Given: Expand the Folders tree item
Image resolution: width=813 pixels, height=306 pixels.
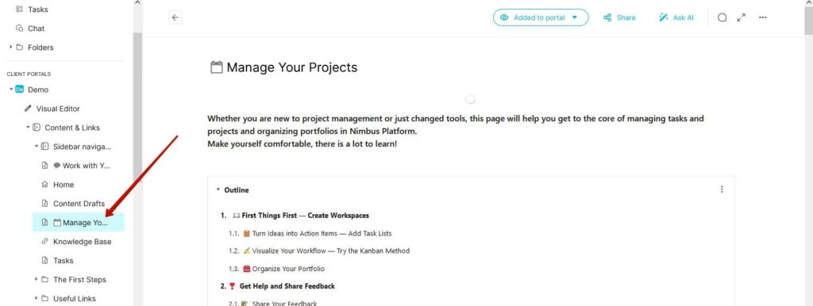Looking at the screenshot, I should click(x=11, y=47).
